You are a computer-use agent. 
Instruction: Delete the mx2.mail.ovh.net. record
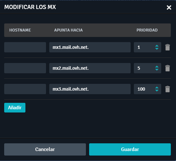[167, 68]
